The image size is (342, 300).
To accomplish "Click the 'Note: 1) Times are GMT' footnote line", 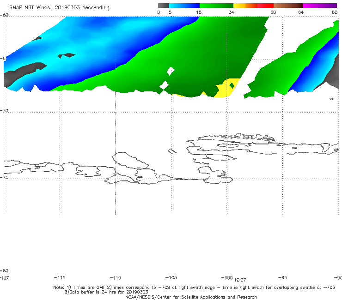I will pos(194,288).
